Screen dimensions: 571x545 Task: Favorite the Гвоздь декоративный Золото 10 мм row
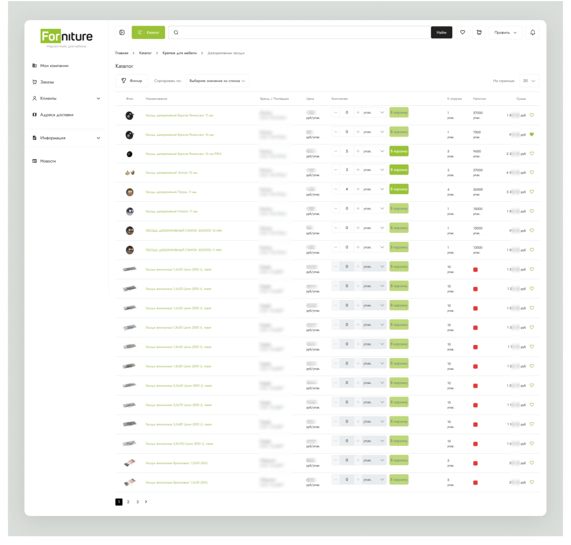point(531,172)
